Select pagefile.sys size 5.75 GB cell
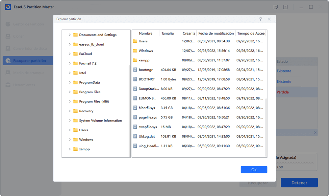Image resolution: width=329 pixels, height=196 pixels. 166,118
